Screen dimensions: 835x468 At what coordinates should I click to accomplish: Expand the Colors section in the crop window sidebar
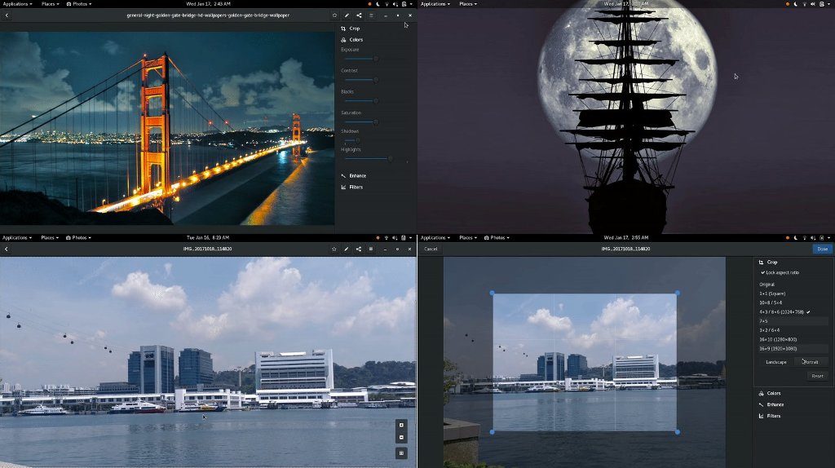(773, 393)
